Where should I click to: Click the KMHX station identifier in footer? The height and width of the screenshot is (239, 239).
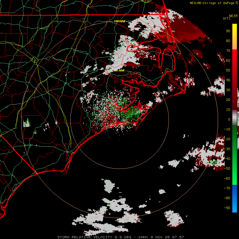(x=143, y=237)
